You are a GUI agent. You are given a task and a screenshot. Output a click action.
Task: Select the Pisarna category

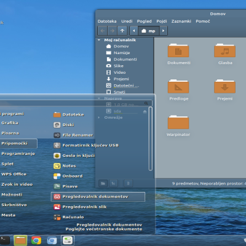click(x=10, y=133)
